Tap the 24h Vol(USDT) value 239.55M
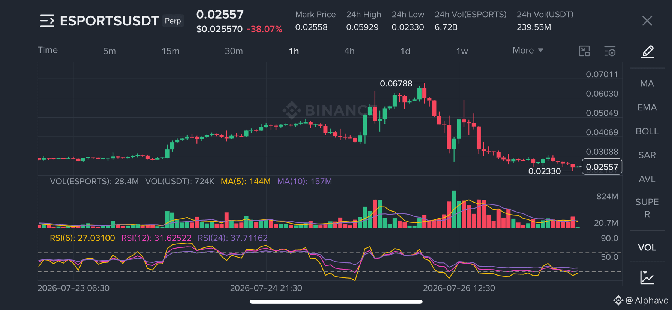Image resolution: width=672 pixels, height=310 pixels. pyautogui.click(x=534, y=27)
